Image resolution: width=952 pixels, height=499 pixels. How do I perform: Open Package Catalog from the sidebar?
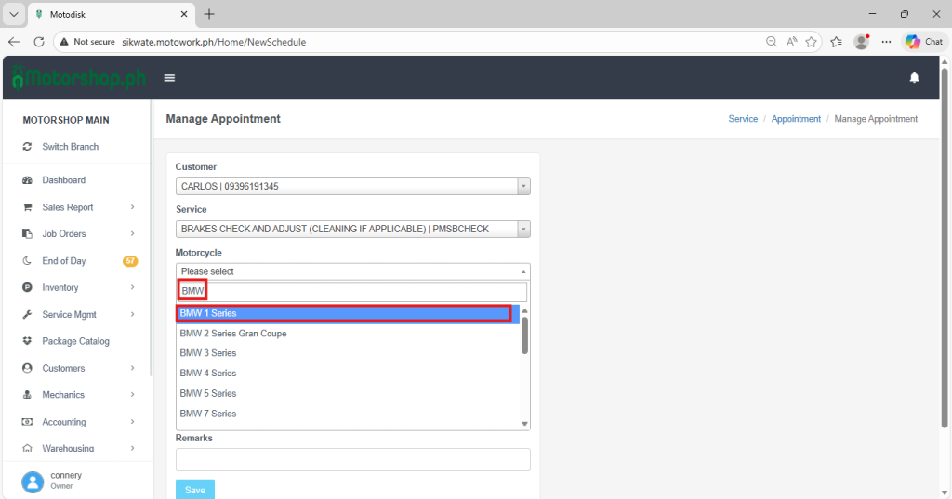75,341
